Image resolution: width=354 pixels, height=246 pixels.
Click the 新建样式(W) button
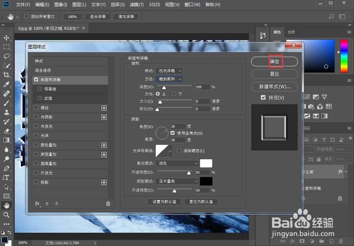pos(274,86)
